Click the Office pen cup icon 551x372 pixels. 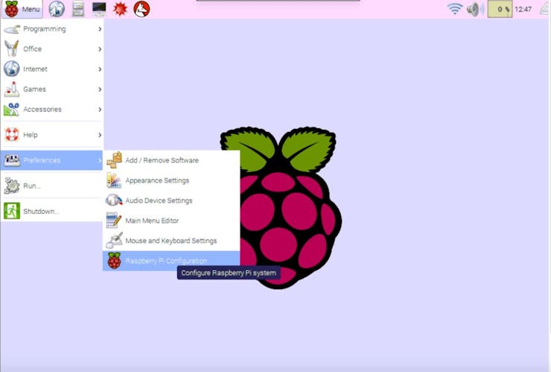pos(12,48)
